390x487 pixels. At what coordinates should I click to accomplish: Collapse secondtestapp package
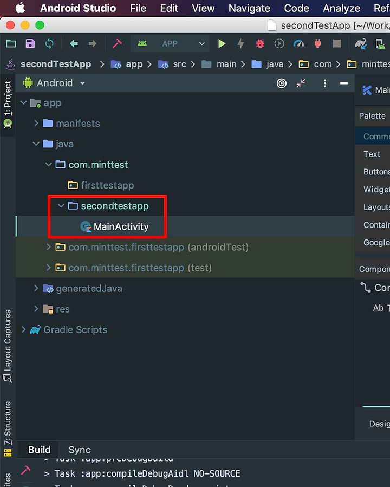(x=61, y=206)
